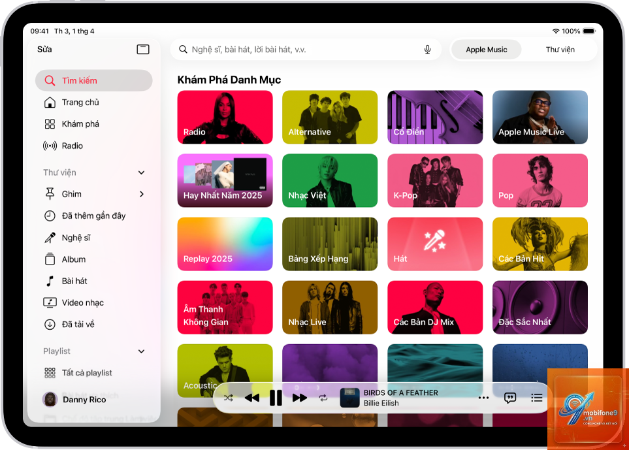The height and width of the screenshot is (450, 629).
Task: Click the battery indicator in status bar
Action: (589, 31)
